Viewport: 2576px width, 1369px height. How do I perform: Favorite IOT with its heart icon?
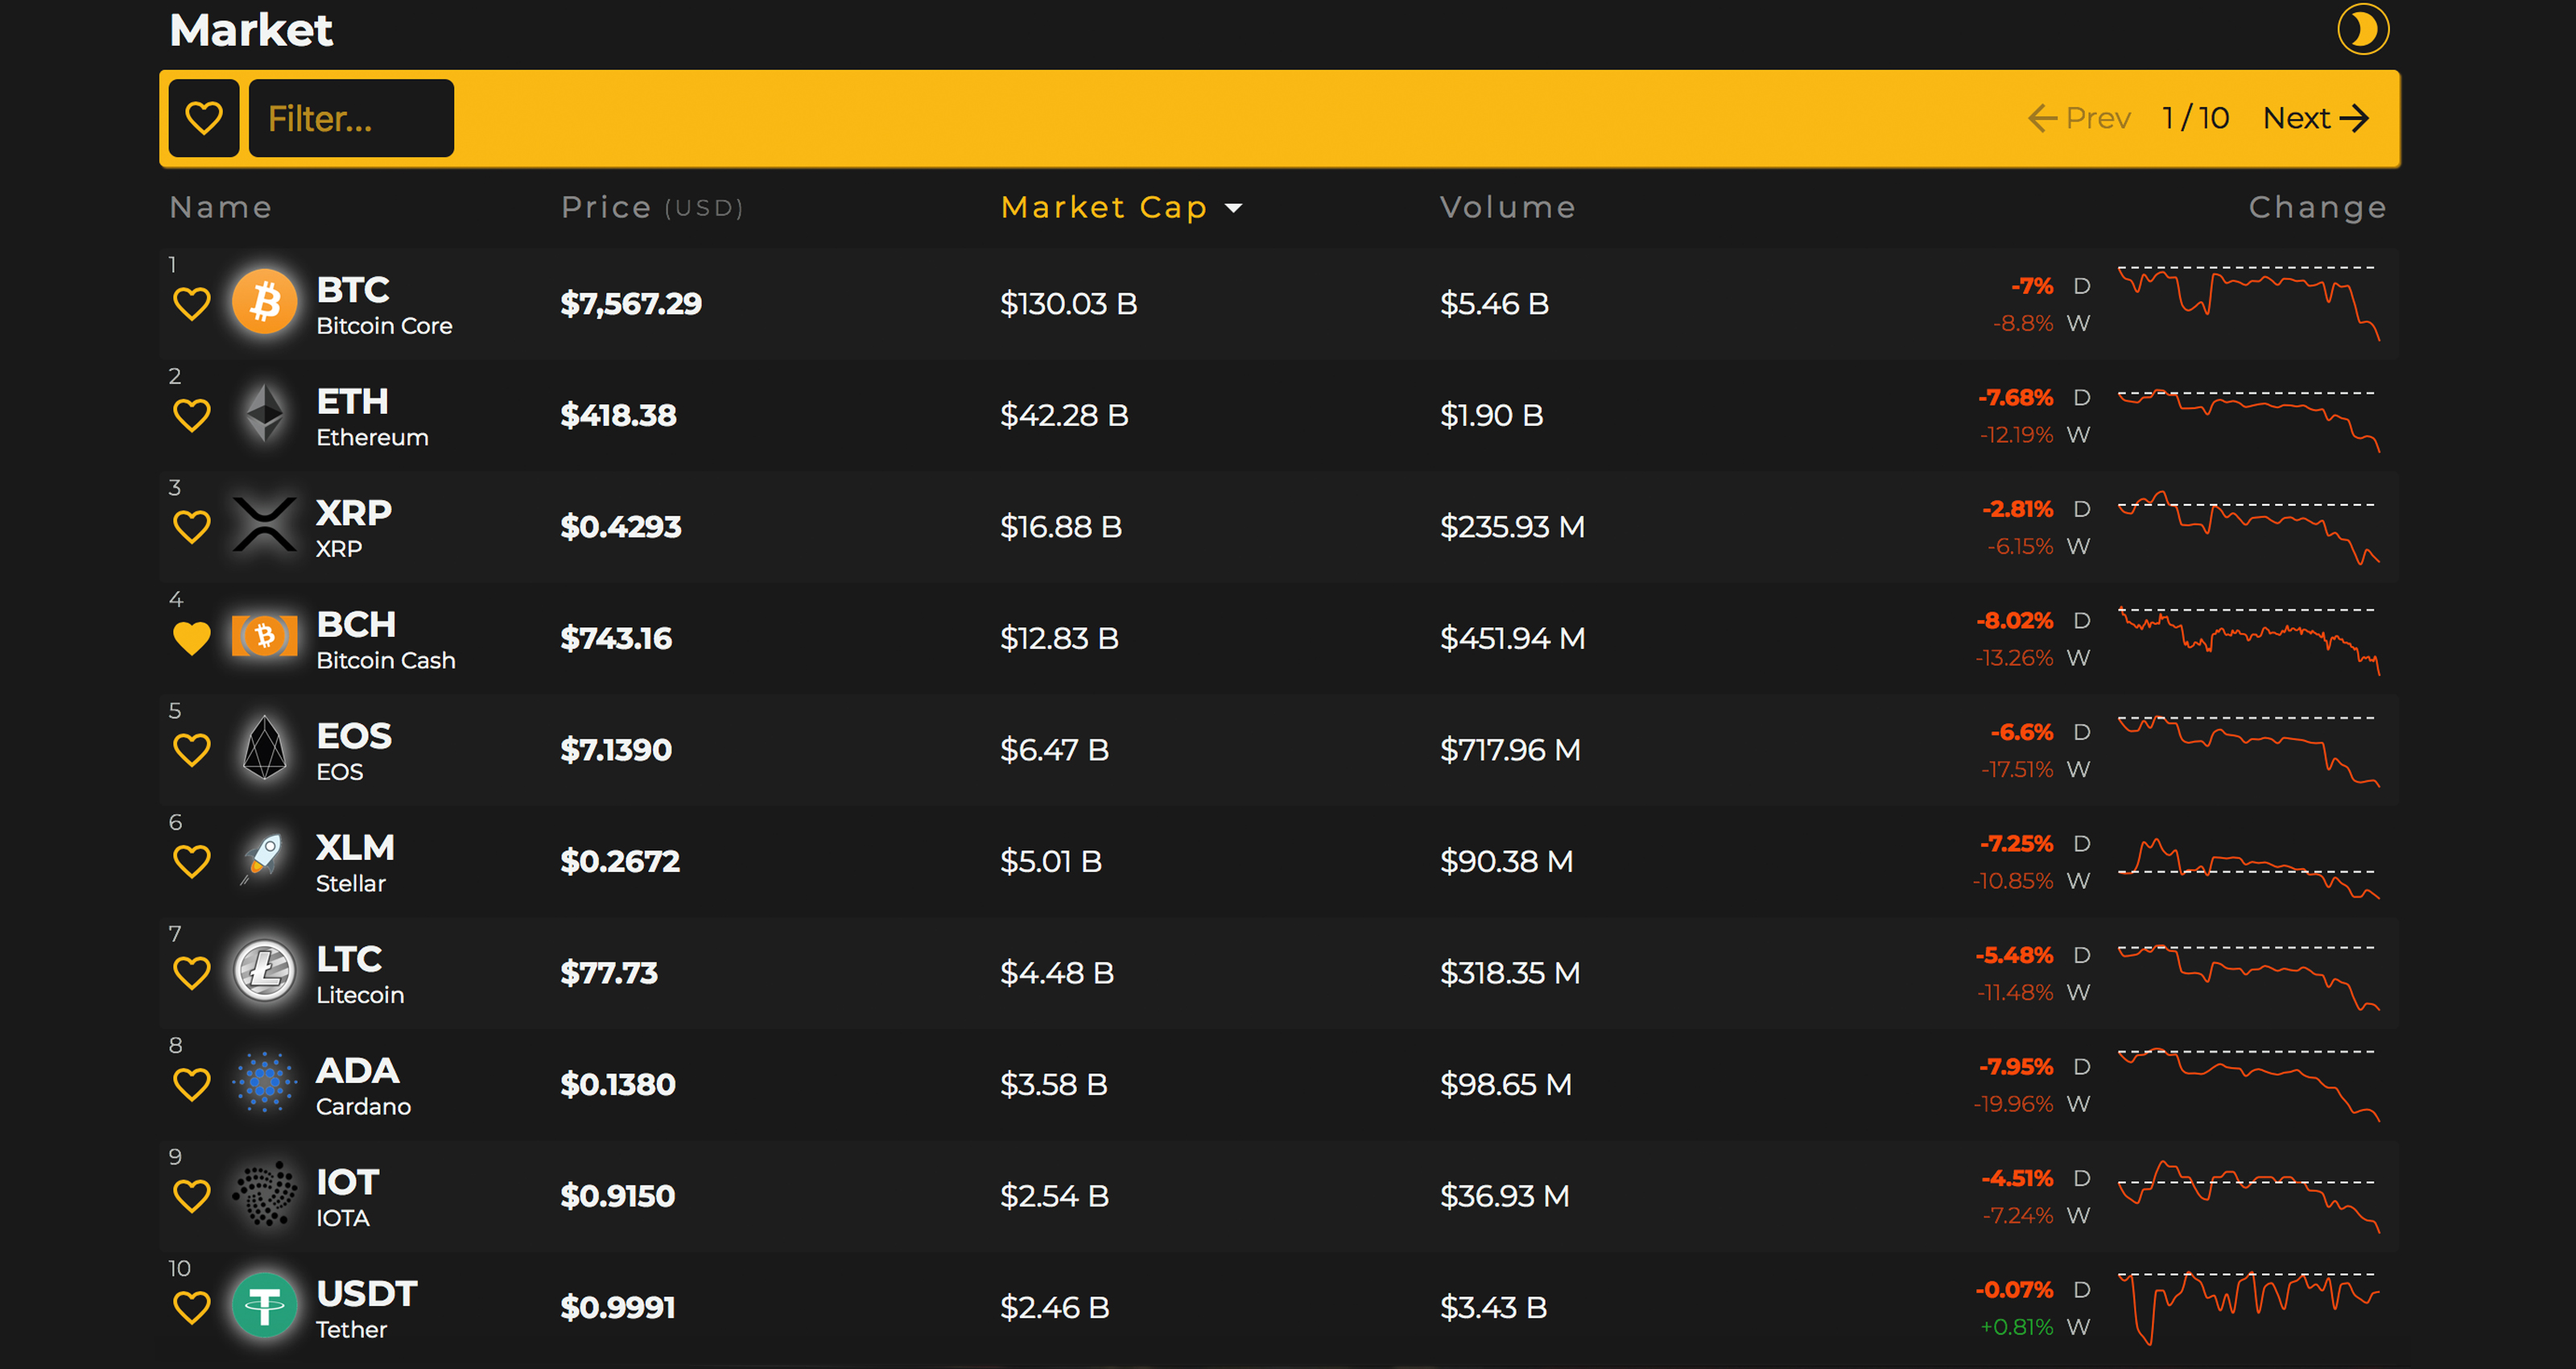[192, 1195]
